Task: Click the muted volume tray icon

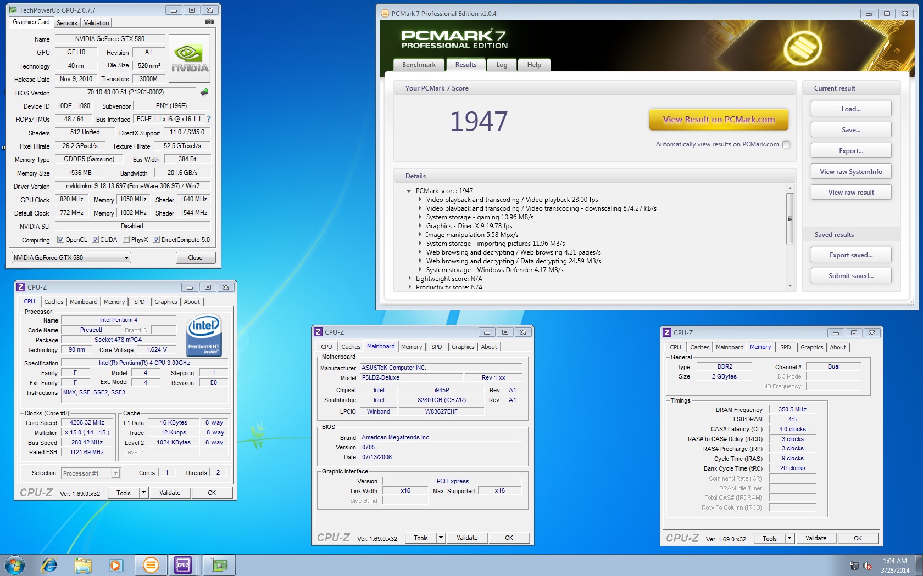Action: coord(868,566)
